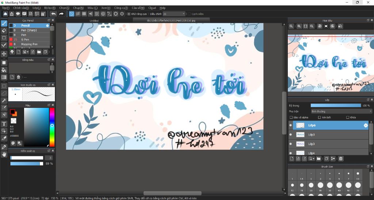The width and height of the screenshot is (374, 200).
Task: Click black foreground color swatch
Action: 12,112
